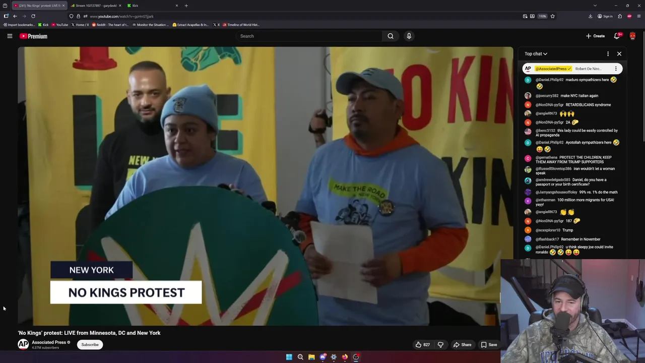Screen dimensions: 645x363
Task: Open pinned AssociatedPress message options
Action: [615, 69]
